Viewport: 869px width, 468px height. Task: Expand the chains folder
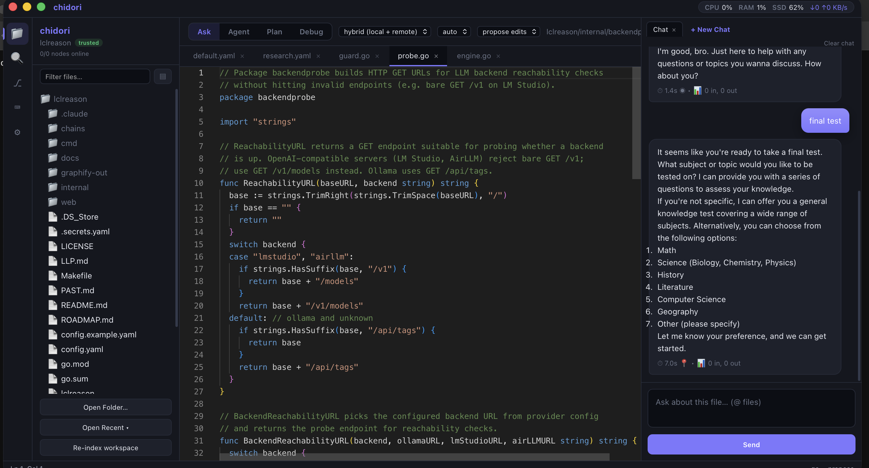[73, 129]
